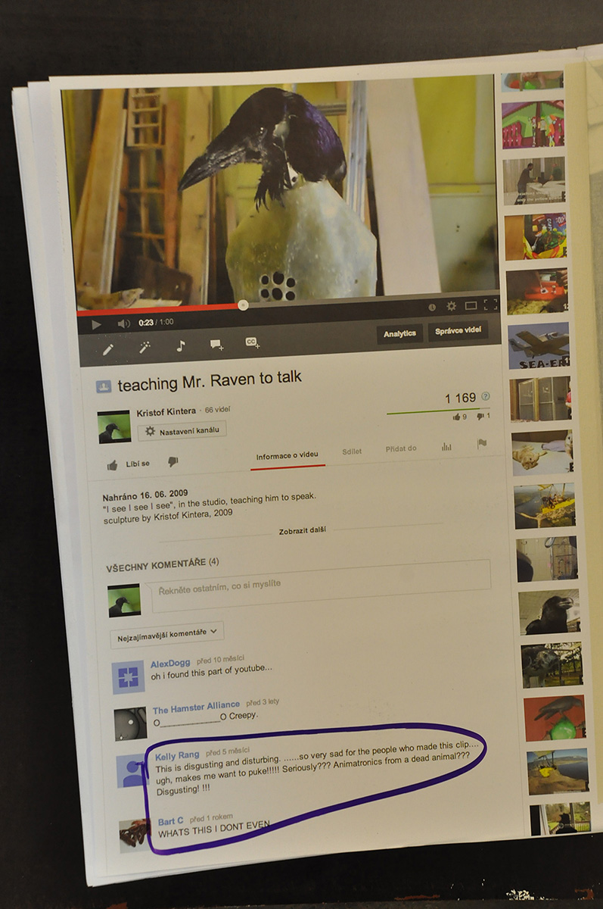Image resolution: width=603 pixels, height=909 pixels.
Task: Open the music note Audio tool
Action: tap(180, 345)
